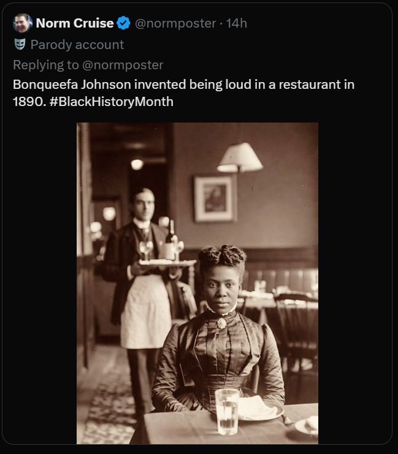This screenshot has height=454, width=398.
Task: Click the framed wall picture in photo
Action: [x=215, y=199]
